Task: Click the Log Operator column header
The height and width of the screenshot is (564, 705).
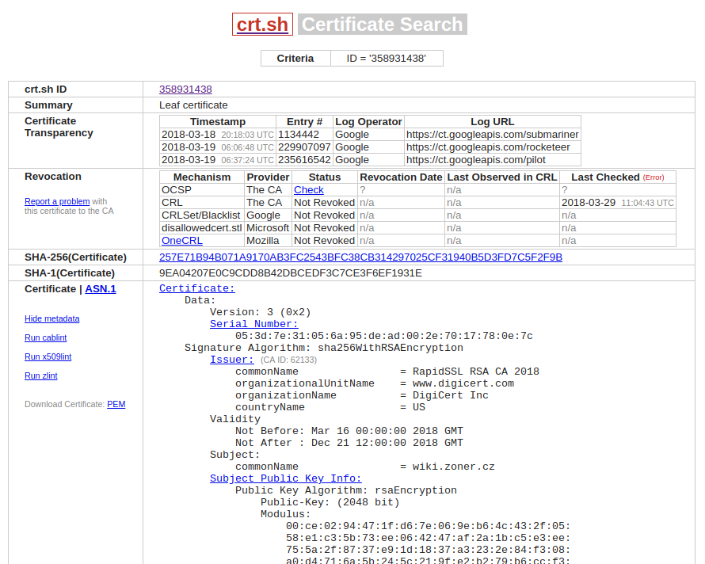Action: click(x=368, y=122)
